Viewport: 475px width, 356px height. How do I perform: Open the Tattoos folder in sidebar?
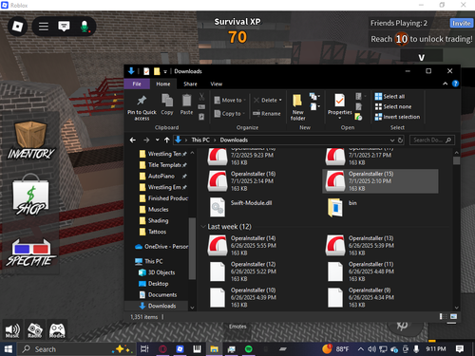click(x=153, y=232)
